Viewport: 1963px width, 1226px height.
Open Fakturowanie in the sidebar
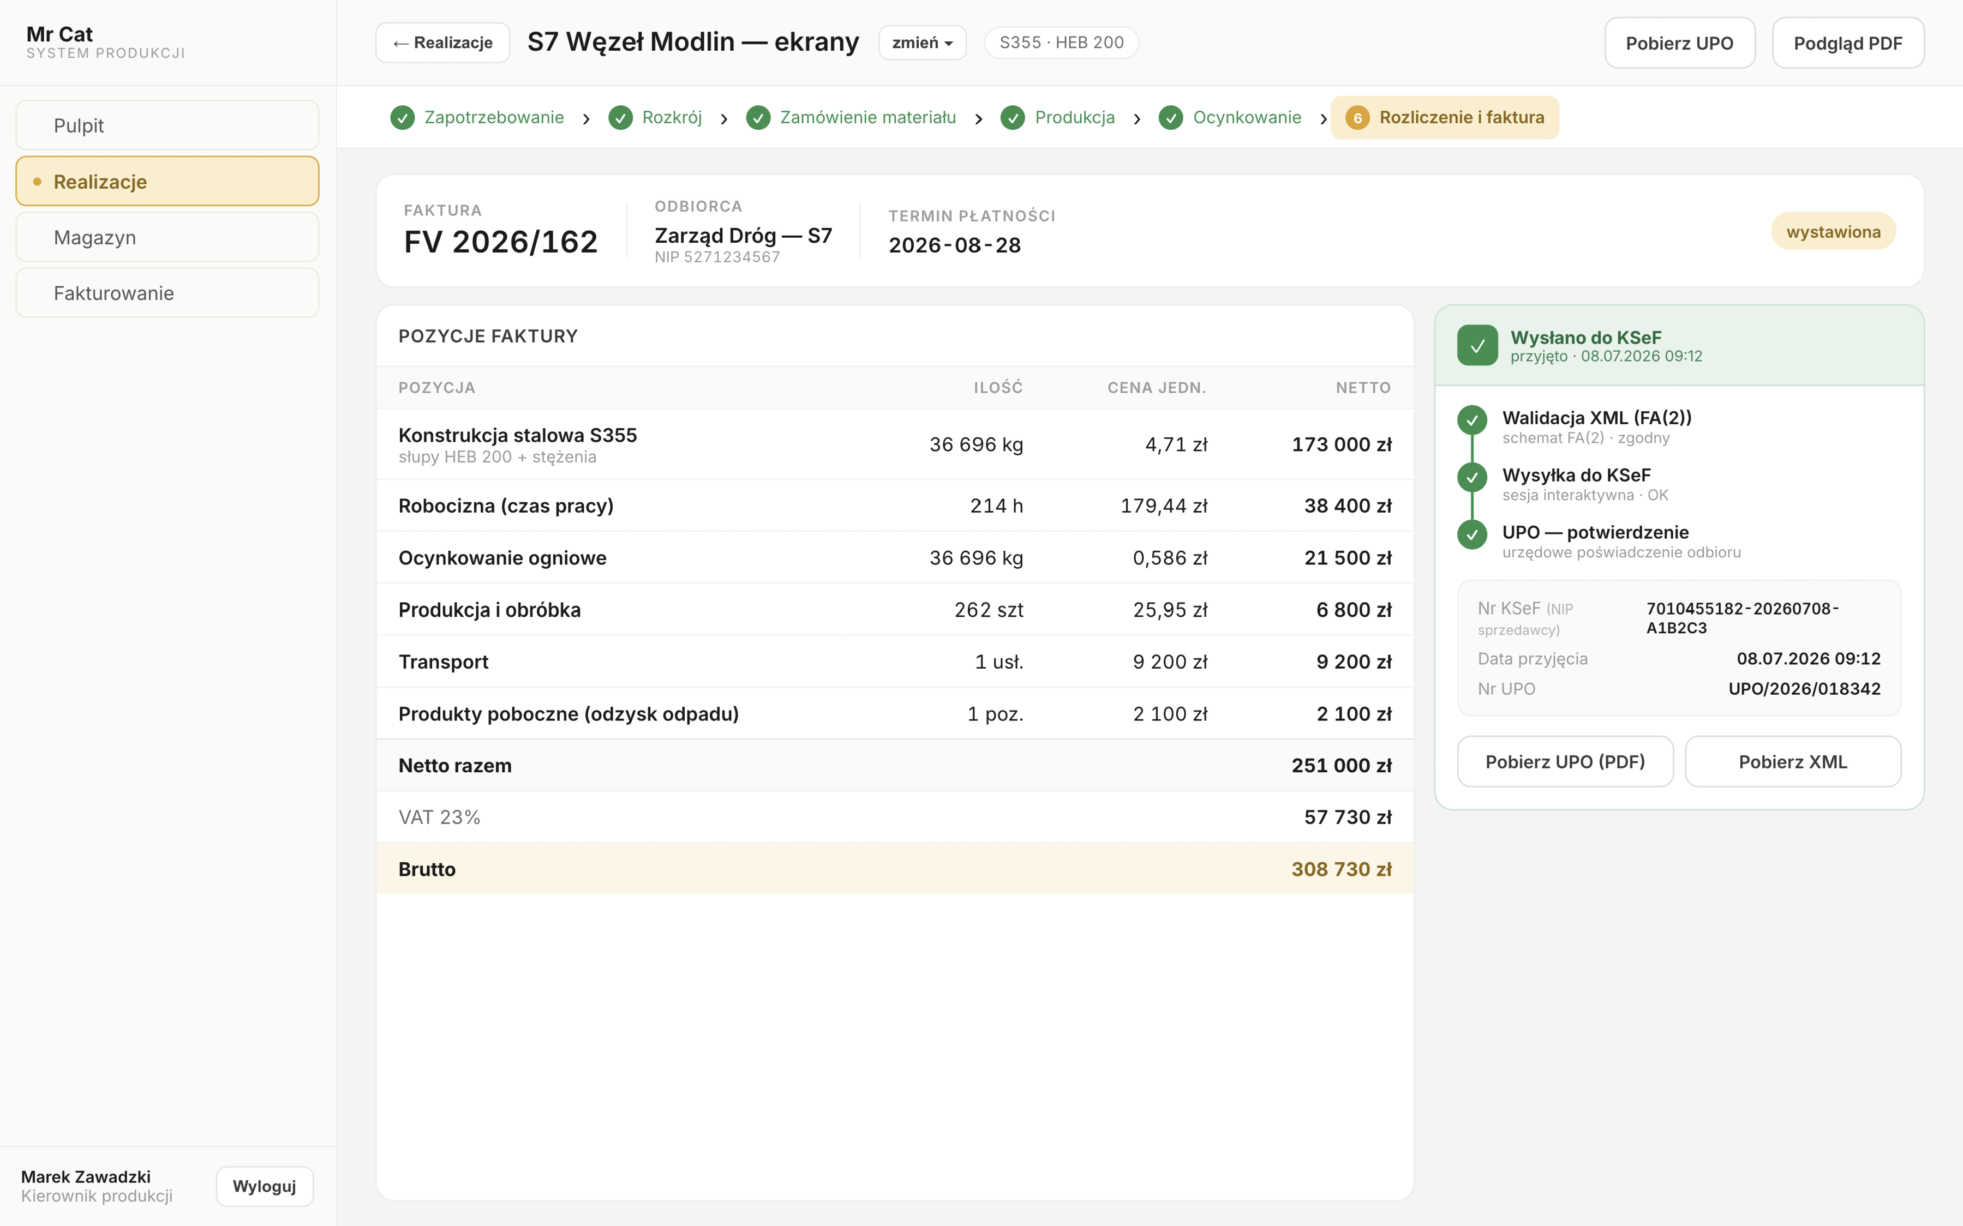(x=167, y=293)
